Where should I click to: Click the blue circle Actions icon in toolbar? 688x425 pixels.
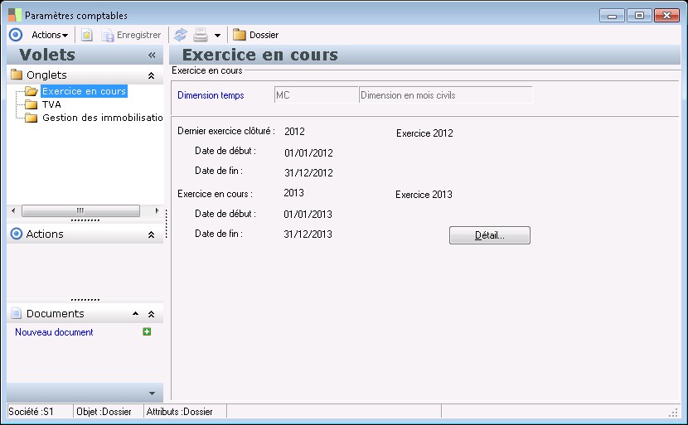(16, 35)
